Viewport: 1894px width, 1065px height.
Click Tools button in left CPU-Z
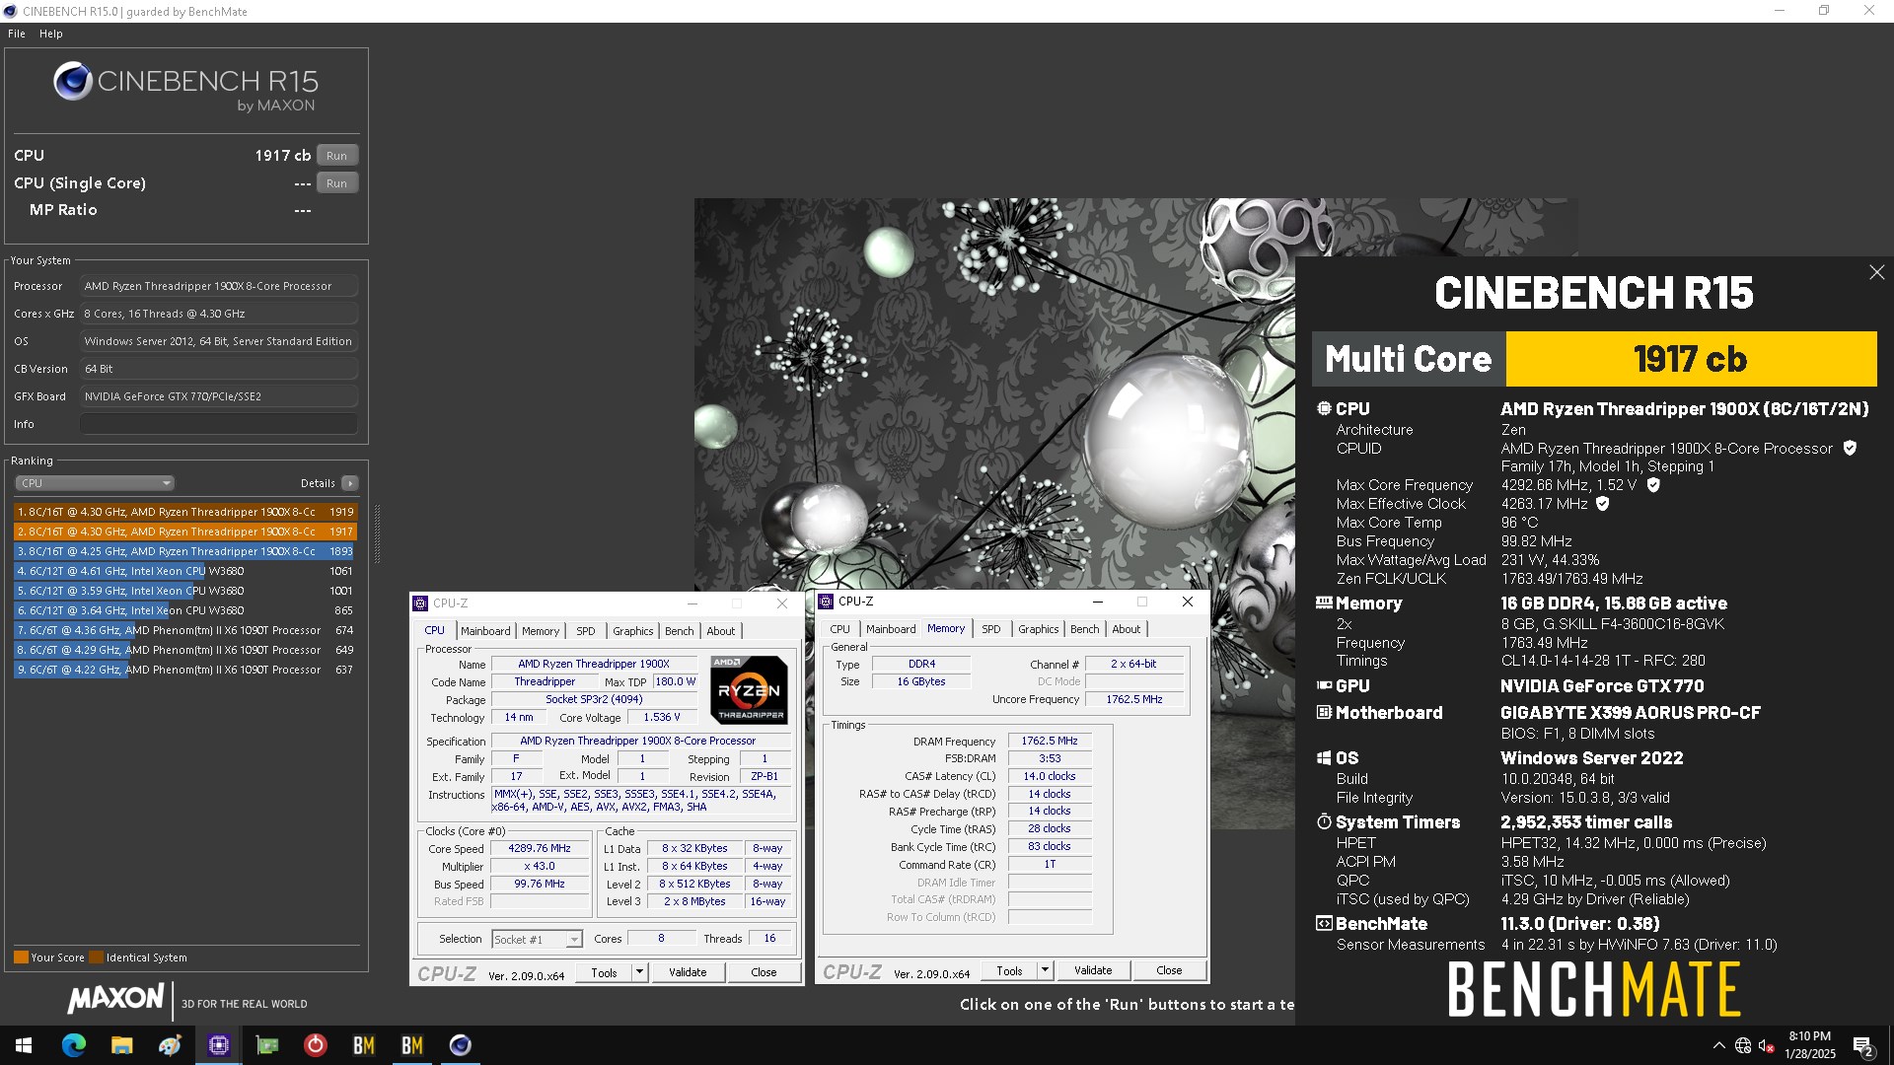(x=604, y=972)
